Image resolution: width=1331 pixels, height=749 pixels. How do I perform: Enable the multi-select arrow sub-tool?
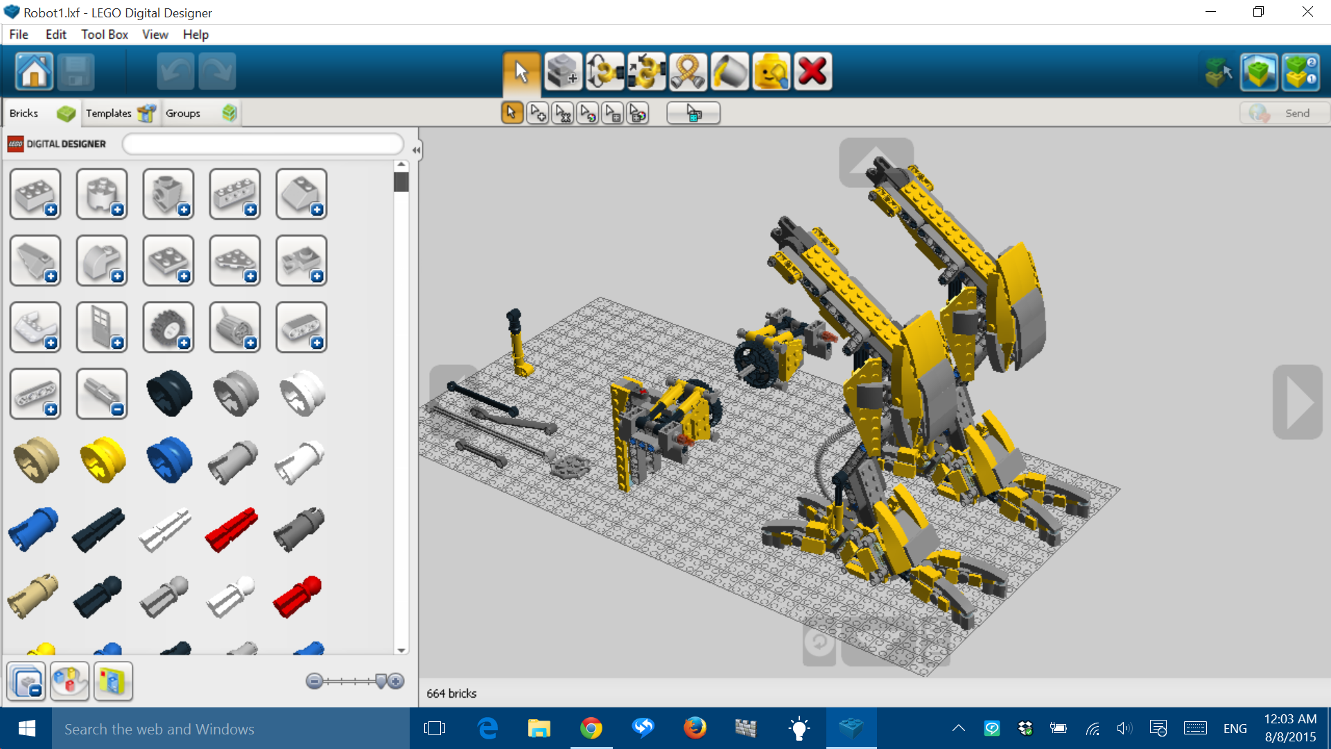pos(537,112)
